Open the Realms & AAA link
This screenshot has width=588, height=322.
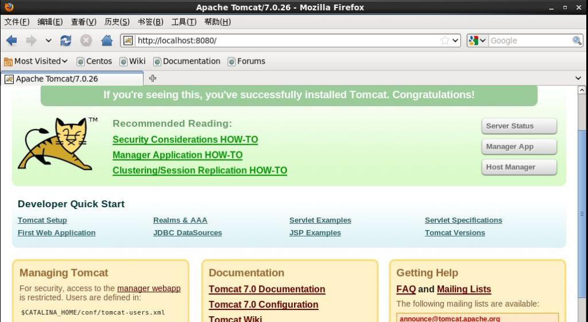[x=180, y=220]
